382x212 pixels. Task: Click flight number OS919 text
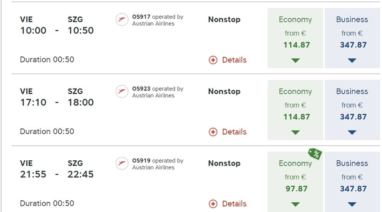click(x=141, y=161)
